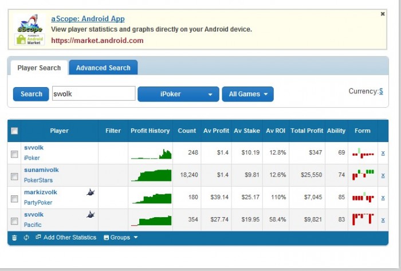Click the aScope app logo icon

point(29,31)
